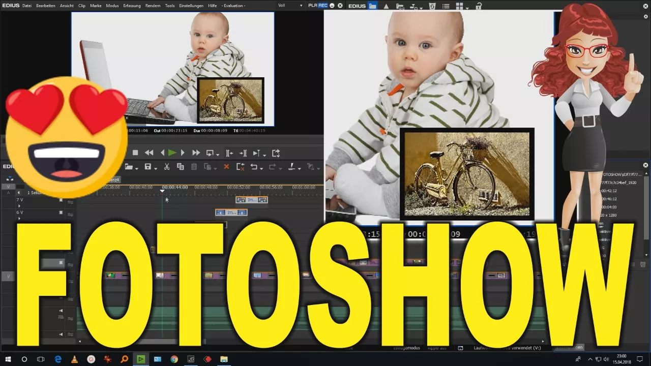Image resolution: width=651 pixels, height=366 pixels.
Task: Click the replace clip icon
Action: (x=208, y=167)
